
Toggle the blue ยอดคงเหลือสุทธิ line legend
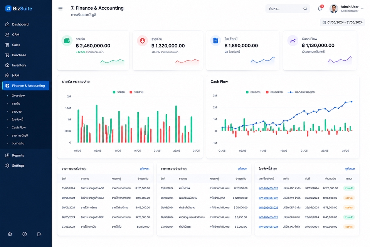[301, 92]
